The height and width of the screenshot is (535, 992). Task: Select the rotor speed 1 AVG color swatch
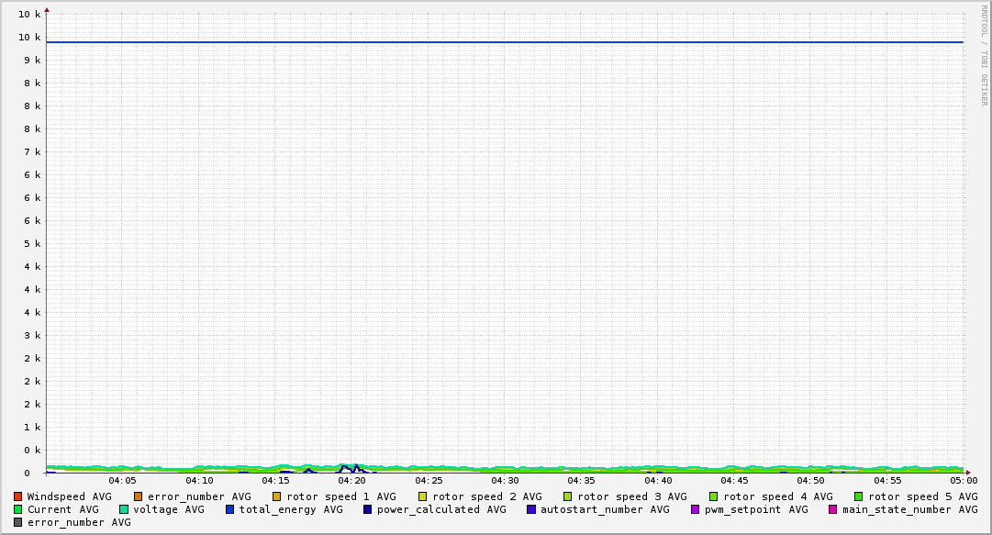pos(277,496)
